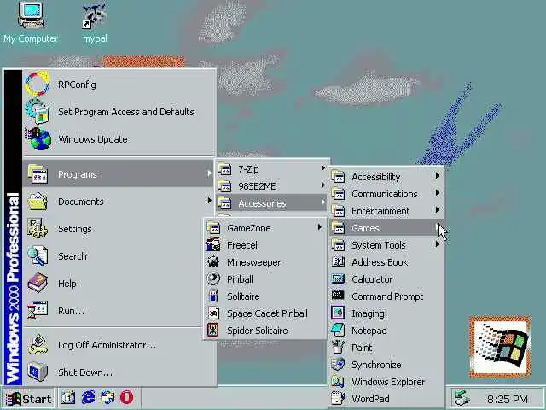Click the Search magnifier icon
This screenshot has width=546, height=410.
point(38,256)
